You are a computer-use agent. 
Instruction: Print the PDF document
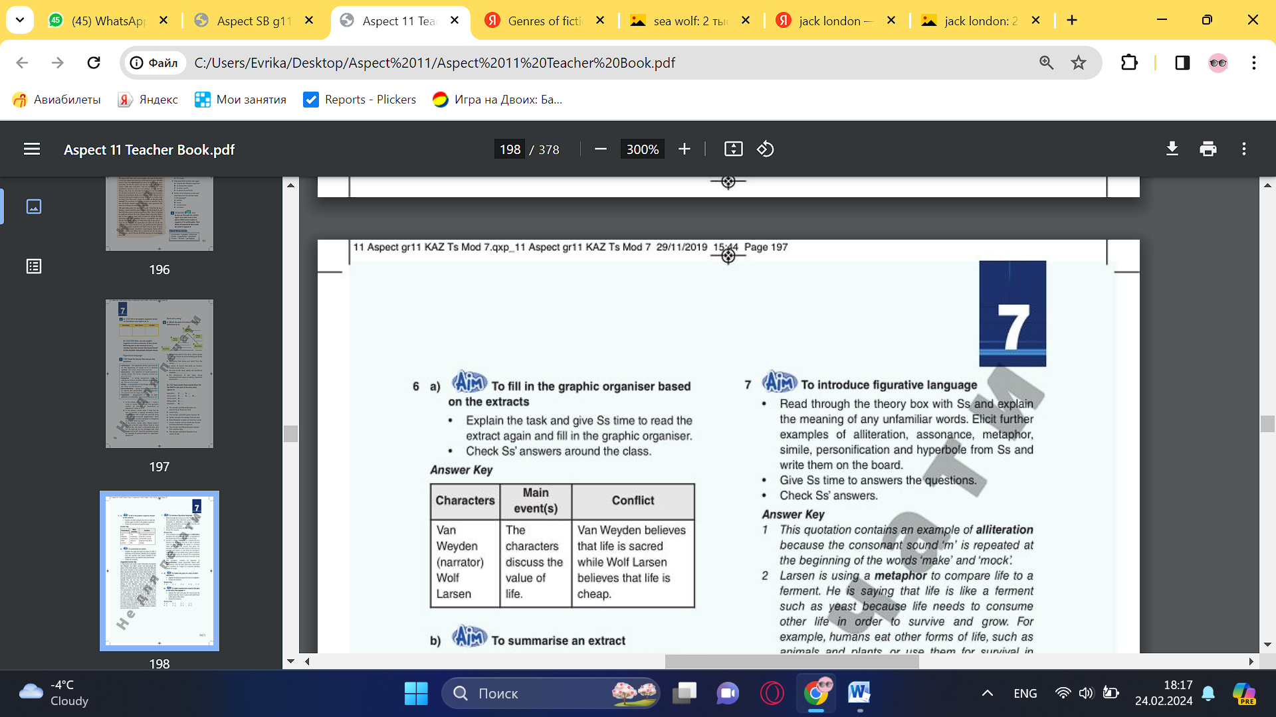[x=1208, y=149]
